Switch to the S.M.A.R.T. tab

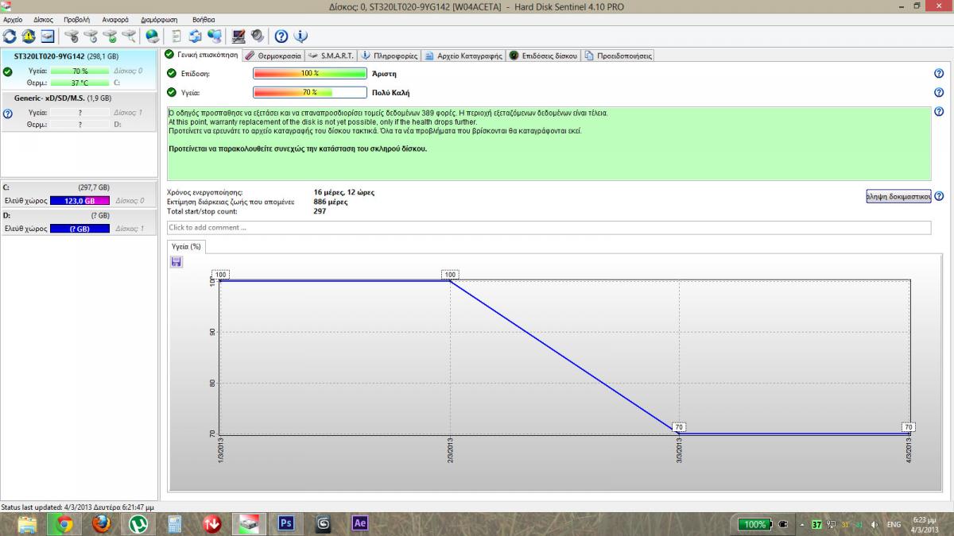coord(331,56)
